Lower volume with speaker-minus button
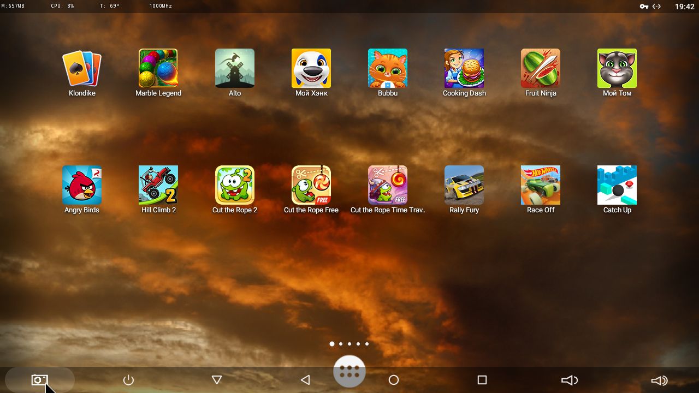This screenshot has height=393, width=699. 570,380
